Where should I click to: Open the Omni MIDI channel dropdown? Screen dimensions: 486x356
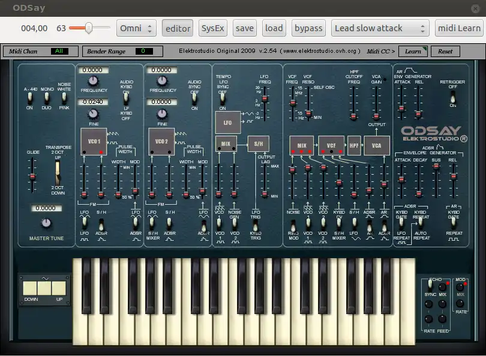point(136,28)
